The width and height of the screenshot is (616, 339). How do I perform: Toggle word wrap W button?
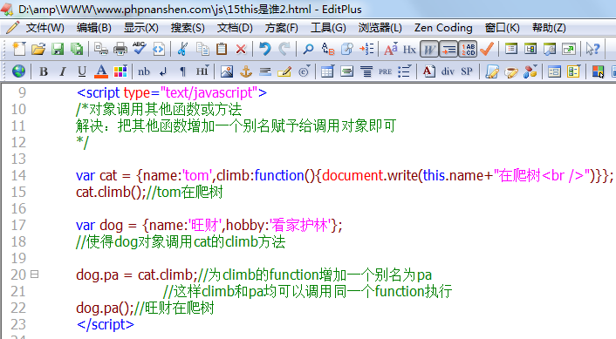point(429,49)
